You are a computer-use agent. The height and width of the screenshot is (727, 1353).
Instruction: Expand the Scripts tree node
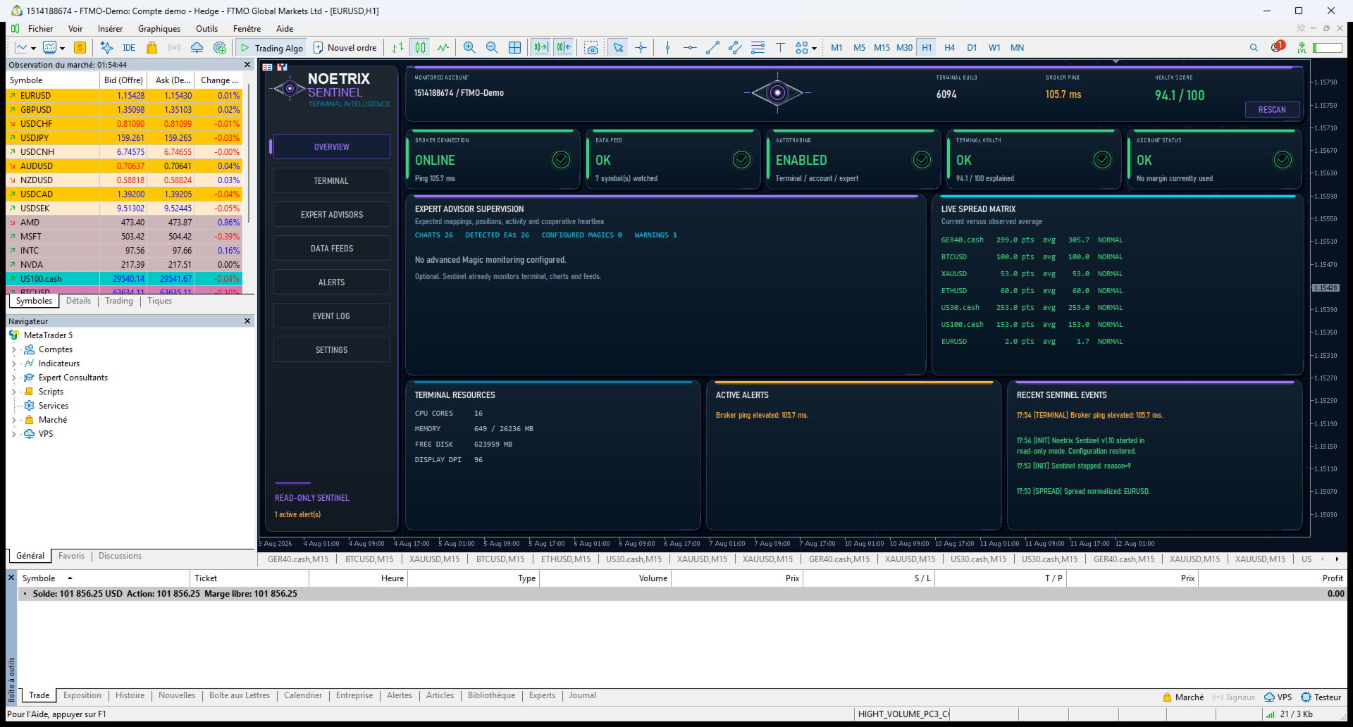click(13, 392)
